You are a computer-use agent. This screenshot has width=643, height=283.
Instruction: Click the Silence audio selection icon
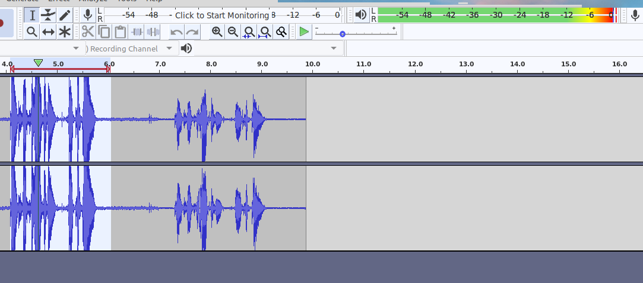153,31
